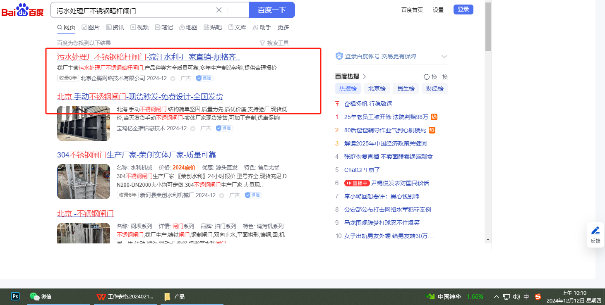Open 搜索工具 filter options
Screen dimensions: 605x305
pos(274,43)
